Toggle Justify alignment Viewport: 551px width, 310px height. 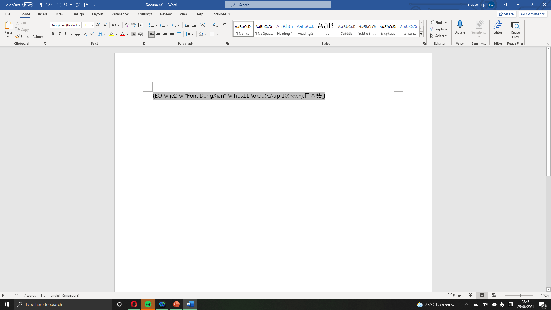click(x=172, y=34)
